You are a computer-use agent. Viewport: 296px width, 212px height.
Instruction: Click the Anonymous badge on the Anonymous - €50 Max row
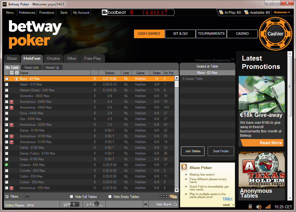[x=11, y=188]
